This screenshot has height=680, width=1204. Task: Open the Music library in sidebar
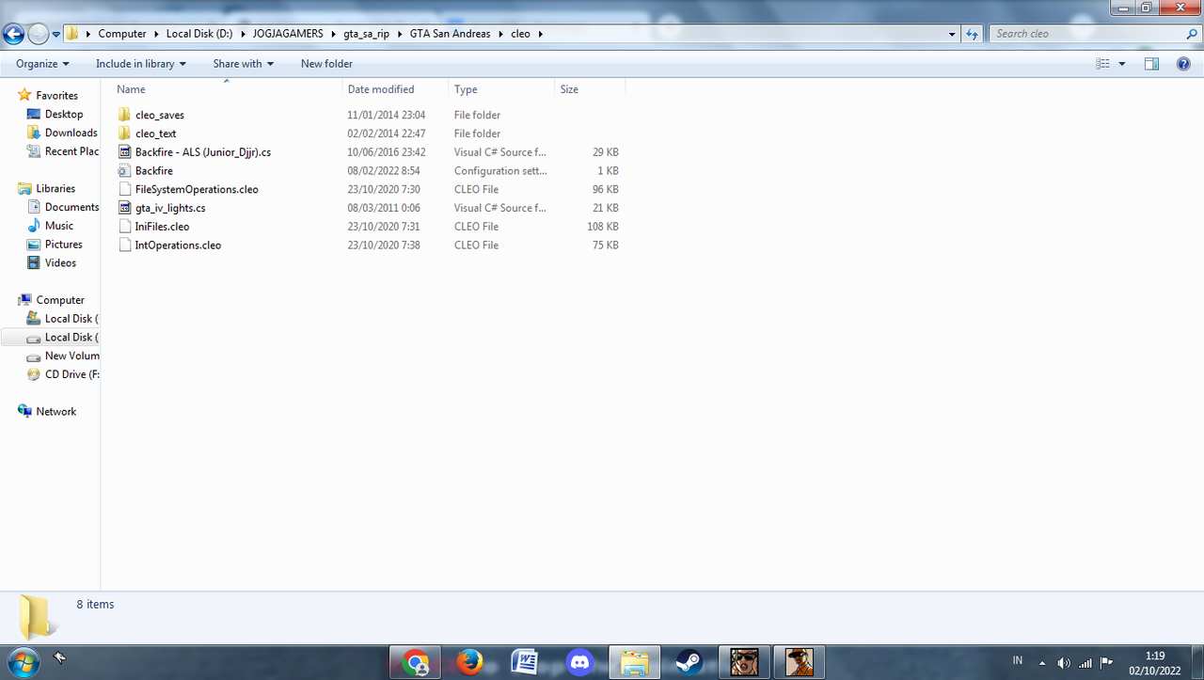tap(59, 226)
